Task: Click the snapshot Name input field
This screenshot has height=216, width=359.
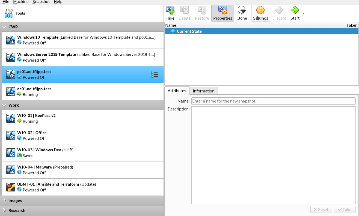Action: point(274,101)
